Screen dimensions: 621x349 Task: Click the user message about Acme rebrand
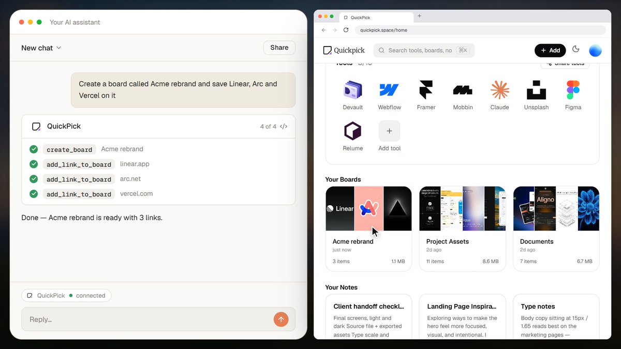(x=183, y=90)
